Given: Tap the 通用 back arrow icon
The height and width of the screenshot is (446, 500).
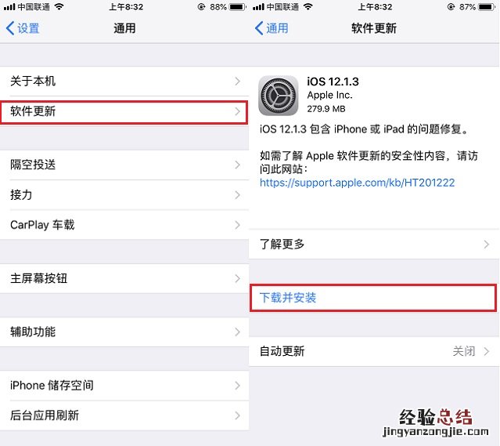Looking at the screenshot, I should (x=259, y=28).
